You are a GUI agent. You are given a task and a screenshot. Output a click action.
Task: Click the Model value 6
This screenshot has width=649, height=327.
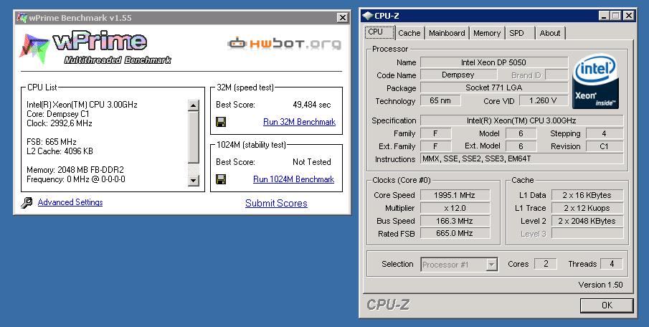click(x=521, y=133)
